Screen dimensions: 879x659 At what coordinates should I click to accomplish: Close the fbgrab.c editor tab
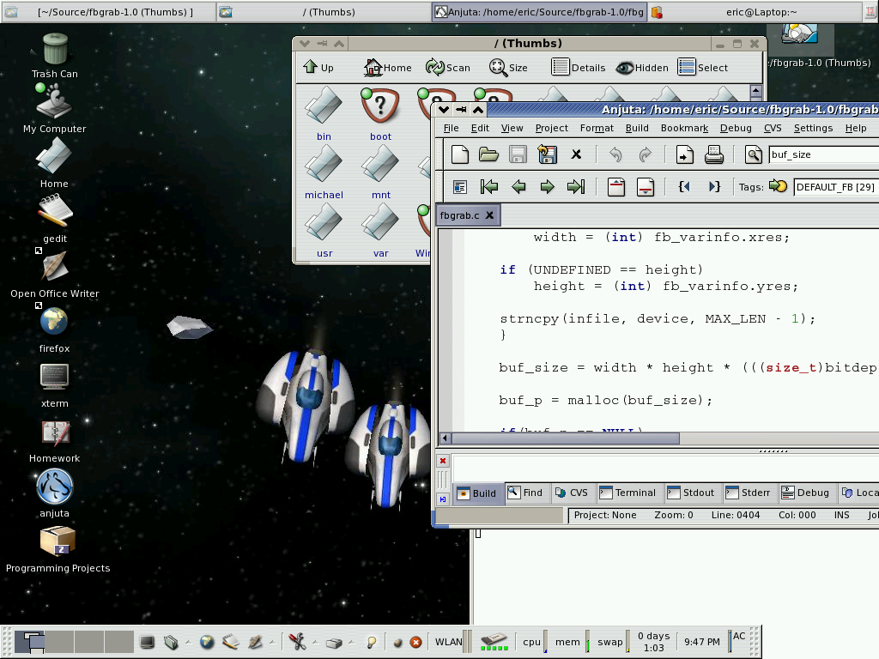coord(489,215)
